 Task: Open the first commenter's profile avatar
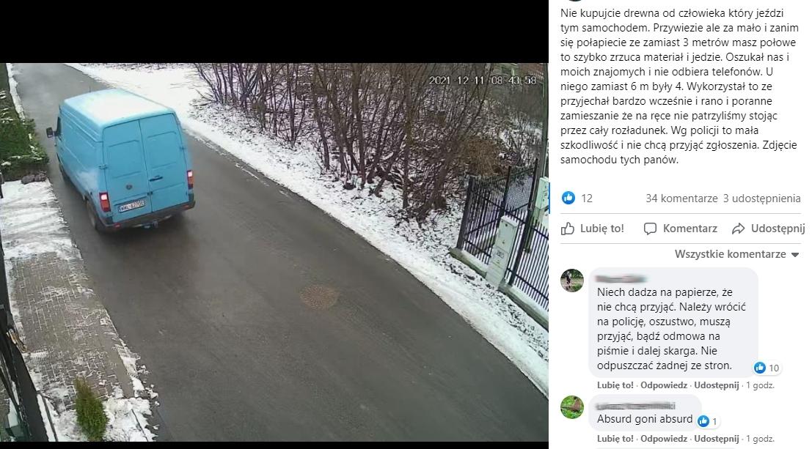tap(572, 281)
